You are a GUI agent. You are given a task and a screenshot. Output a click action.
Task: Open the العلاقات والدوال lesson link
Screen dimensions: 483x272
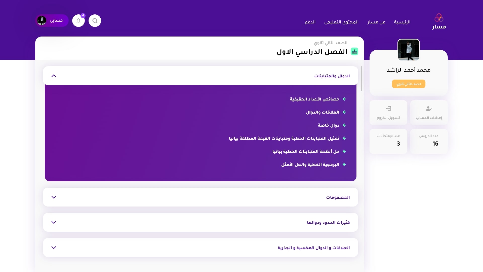tap(323, 112)
